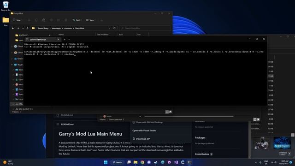
Task: Click GarrysMod in the address breadcrumb
Action: pyautogui.click(x=80, y=28)
